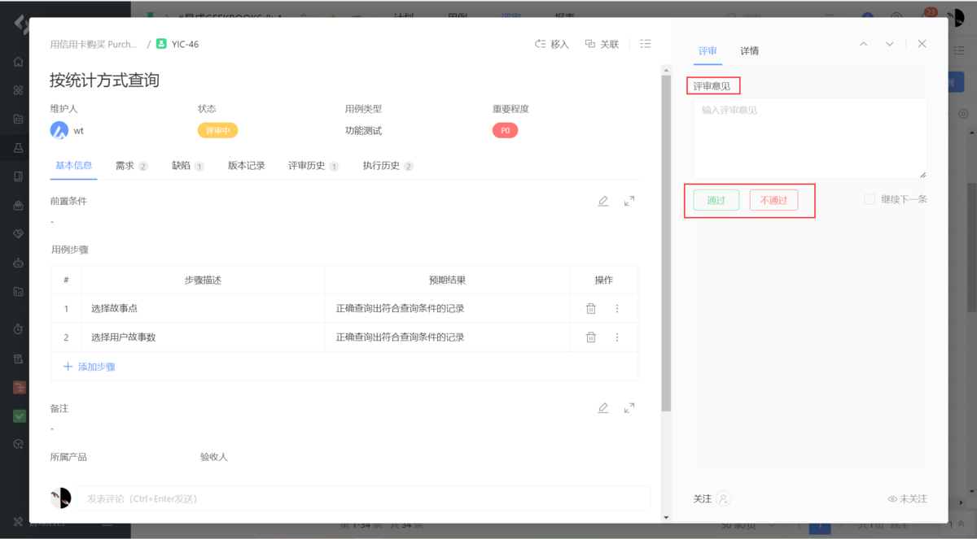The image size is (977, 539).
Task: Click the scrollbar down arrow of modal
Action: tap(666, 517)
